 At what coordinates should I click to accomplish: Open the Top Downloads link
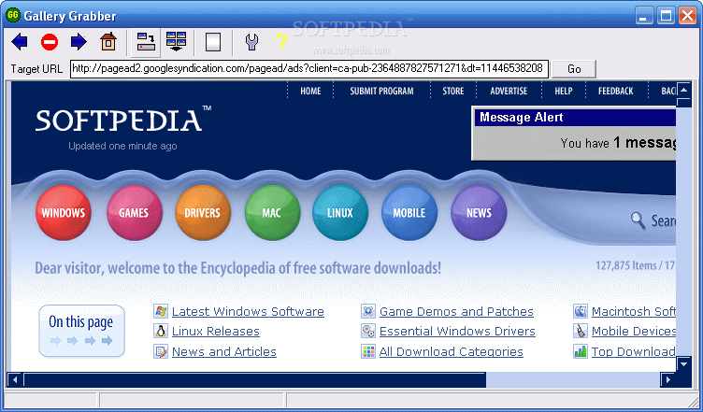[634, 352]
